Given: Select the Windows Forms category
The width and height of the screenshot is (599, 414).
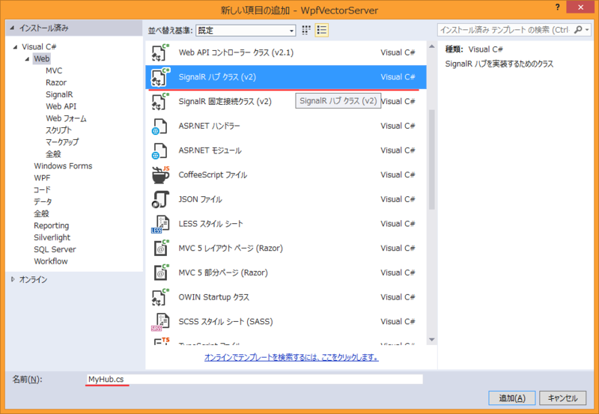Looking at the screenshot, I should tap(63, 165).
